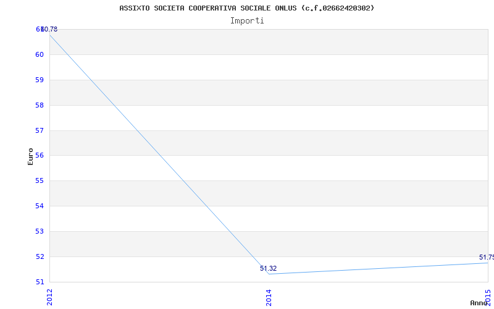Click the 51 value on y-axis
Screen dimensions: 494x309
pos(40,282)
